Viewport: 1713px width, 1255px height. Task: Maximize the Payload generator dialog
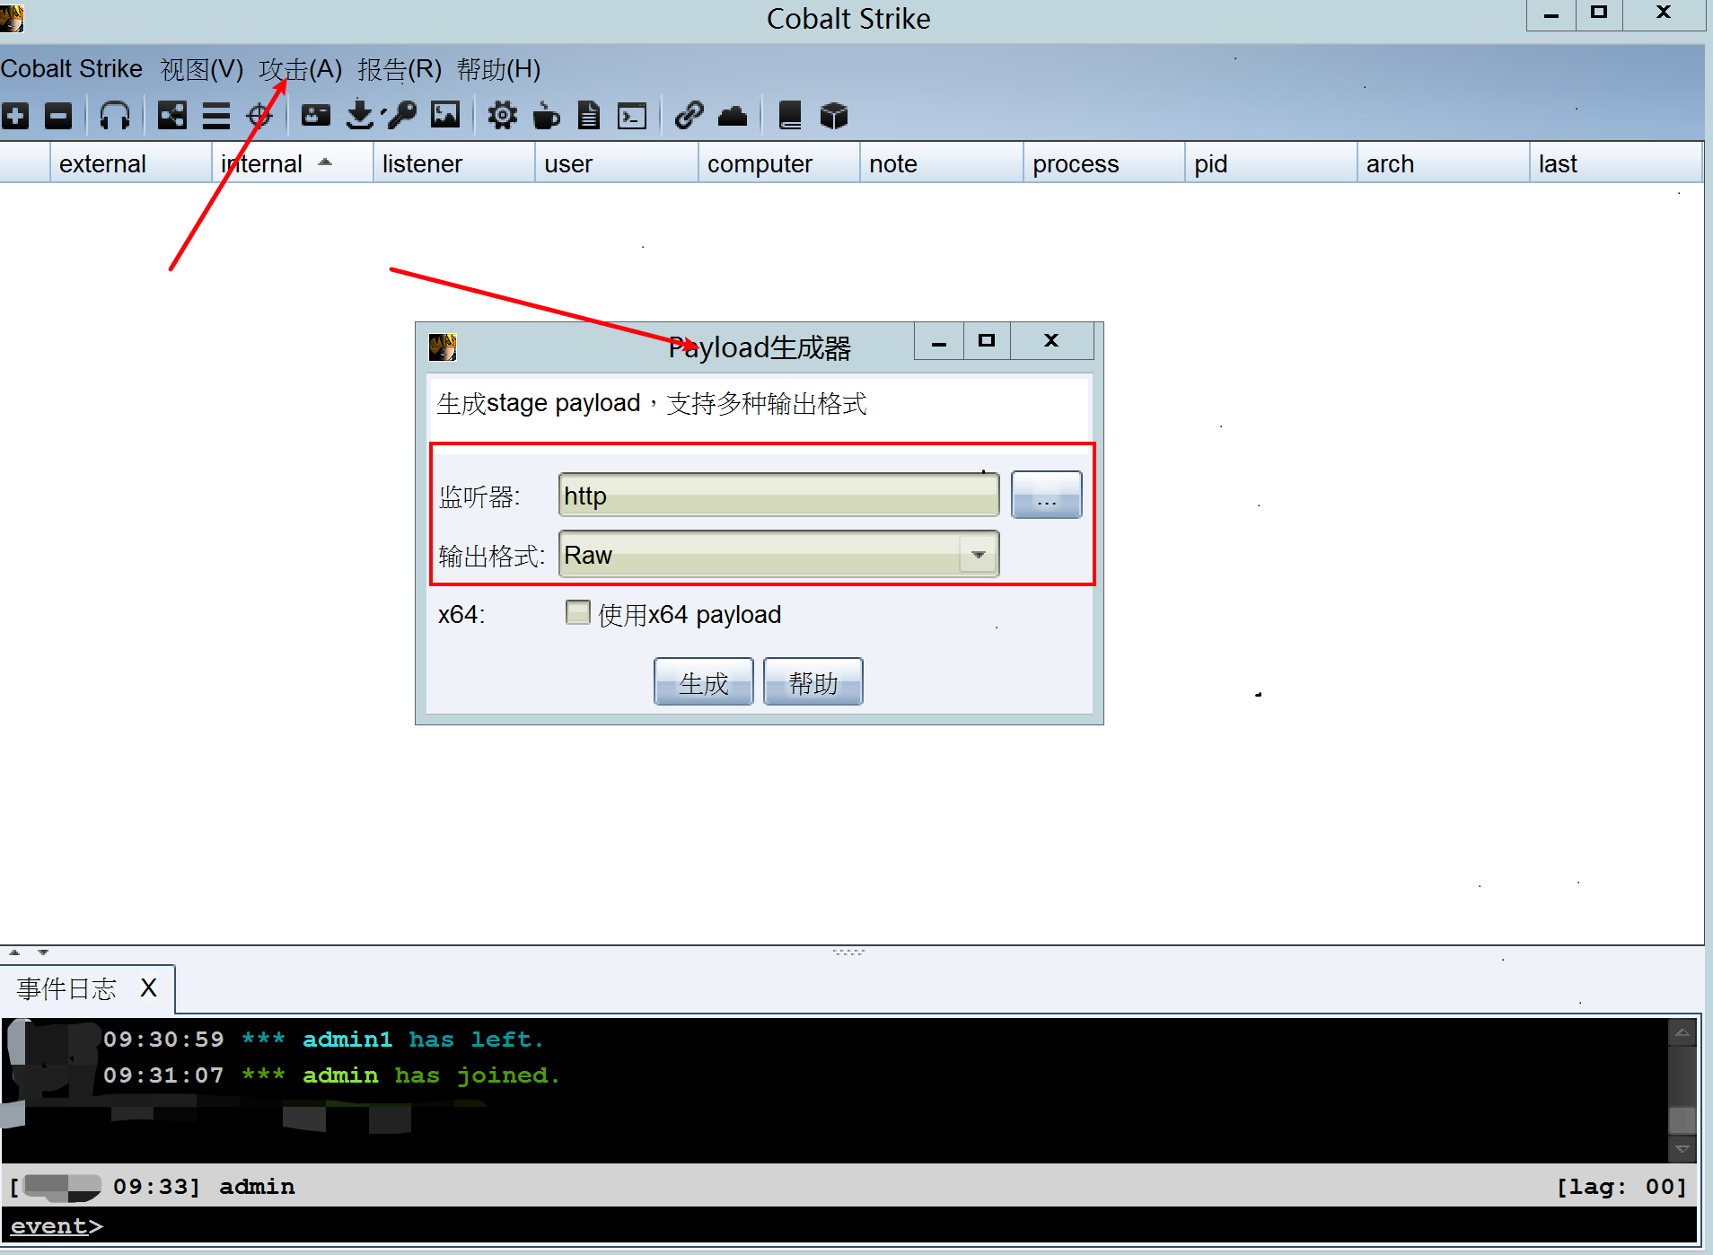tap(987, 341)
